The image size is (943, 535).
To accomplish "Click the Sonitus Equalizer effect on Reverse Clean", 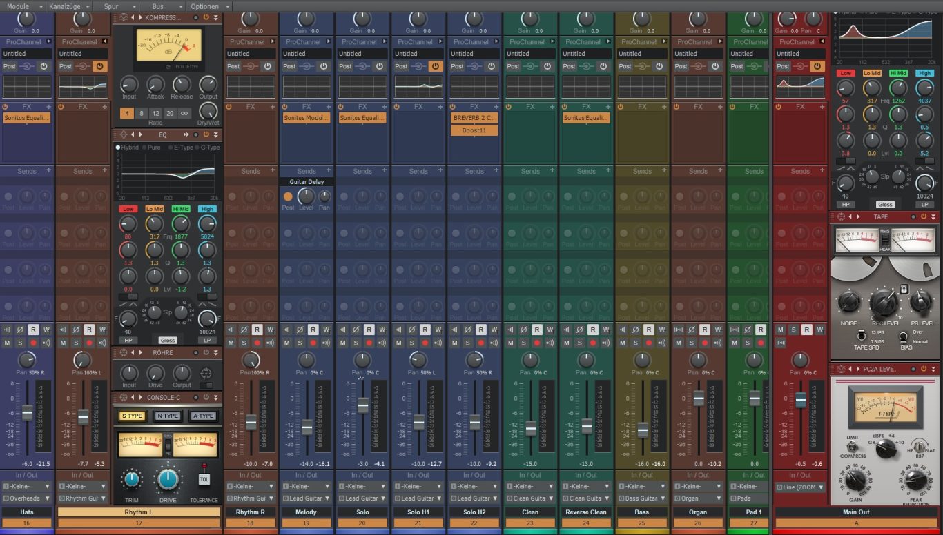I will click(586, 118).
